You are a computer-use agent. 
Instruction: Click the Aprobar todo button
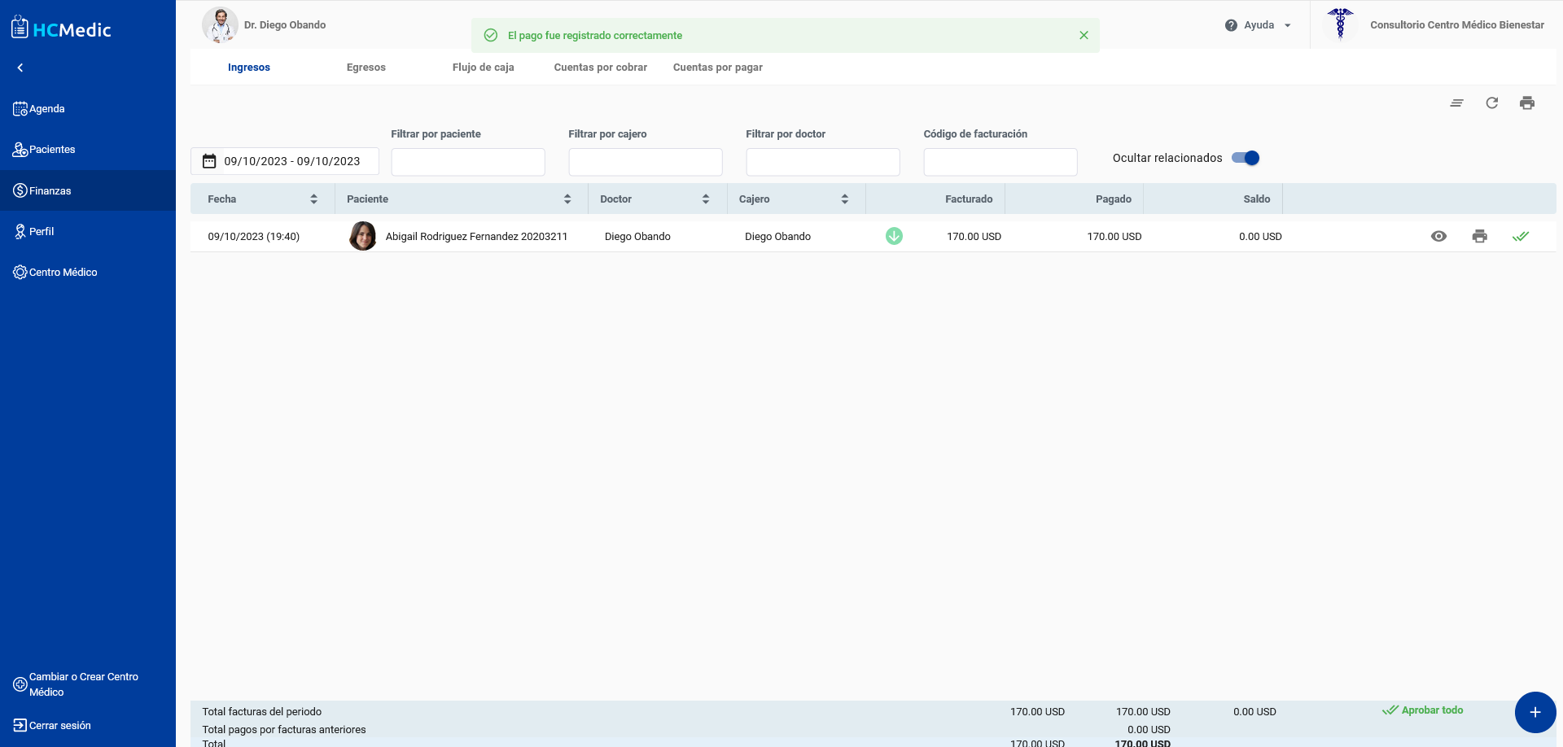[x=1423, y=710]
